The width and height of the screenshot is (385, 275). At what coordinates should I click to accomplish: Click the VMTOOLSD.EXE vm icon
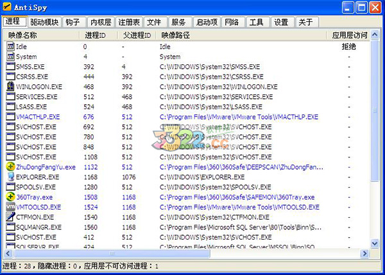tap(10, 207)
